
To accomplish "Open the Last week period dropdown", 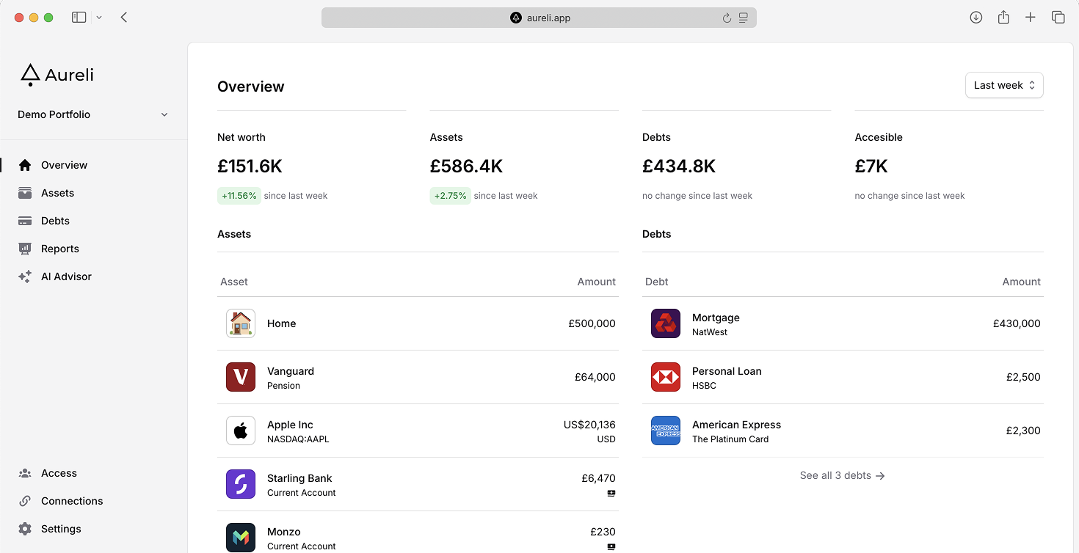I will (1003, 85).
